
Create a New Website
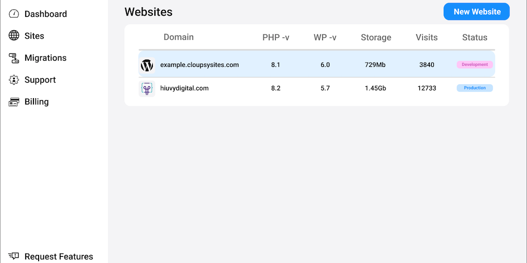coord(477,12)
